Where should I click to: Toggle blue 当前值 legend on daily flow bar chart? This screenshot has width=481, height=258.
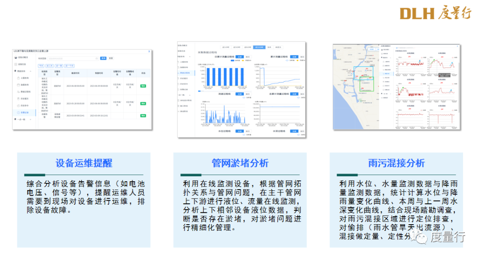pos(235,60)
